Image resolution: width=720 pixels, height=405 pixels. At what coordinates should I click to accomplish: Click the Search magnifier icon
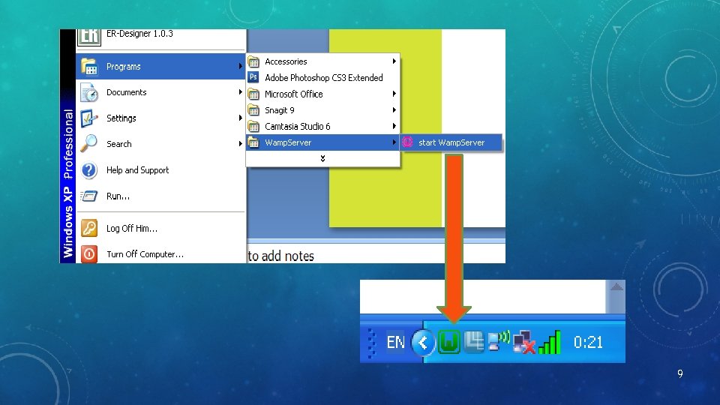click(88, 143)
